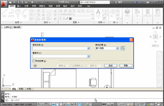164x106 pixels.
Task: Select the Move tool in Modify panel
Action: tap(39, 10)
